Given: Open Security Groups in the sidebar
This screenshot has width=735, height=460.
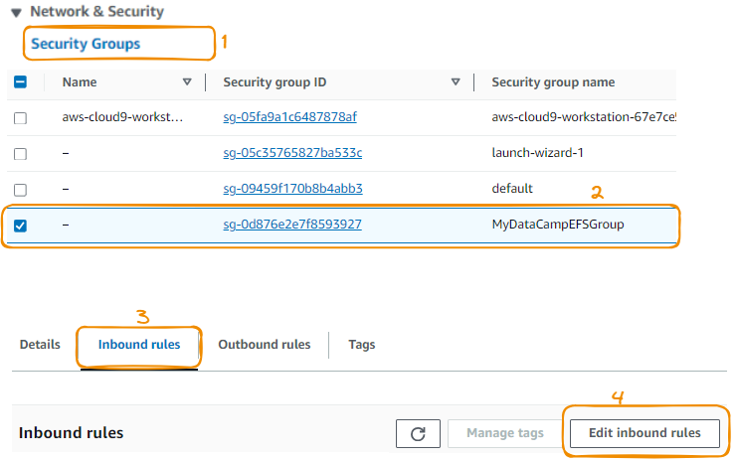Looking at the screenshot, I should (86, 44).
